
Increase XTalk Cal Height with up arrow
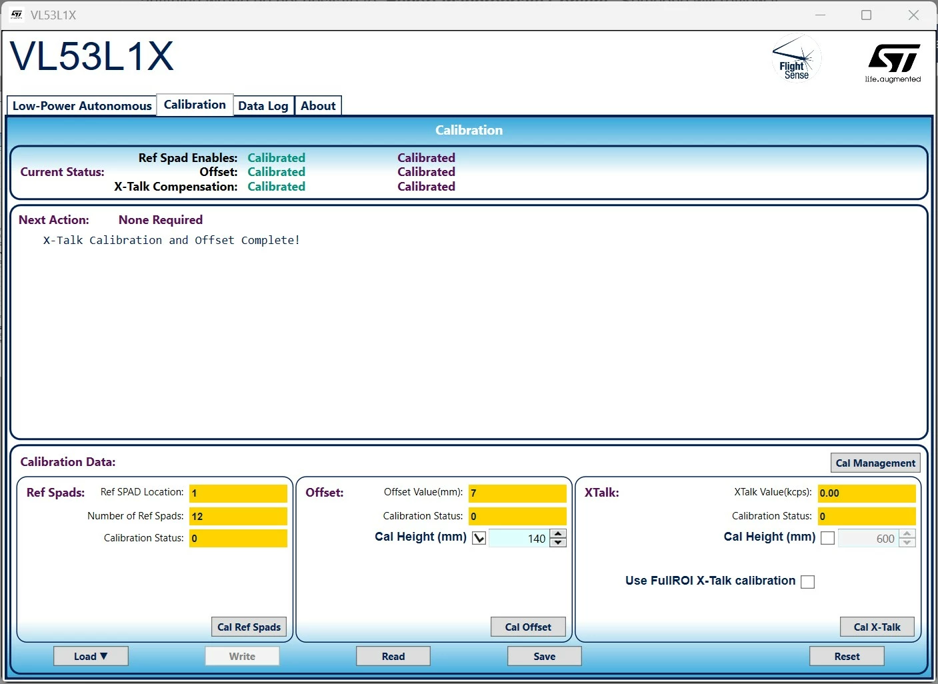click(907, 533)
